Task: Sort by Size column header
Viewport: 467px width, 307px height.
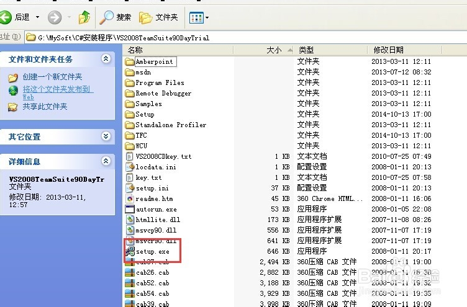Action: point(263,50)
